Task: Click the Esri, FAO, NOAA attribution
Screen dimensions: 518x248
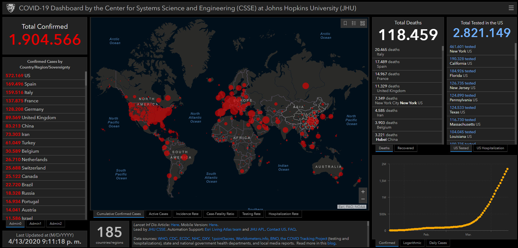Action: pos(352,207)
